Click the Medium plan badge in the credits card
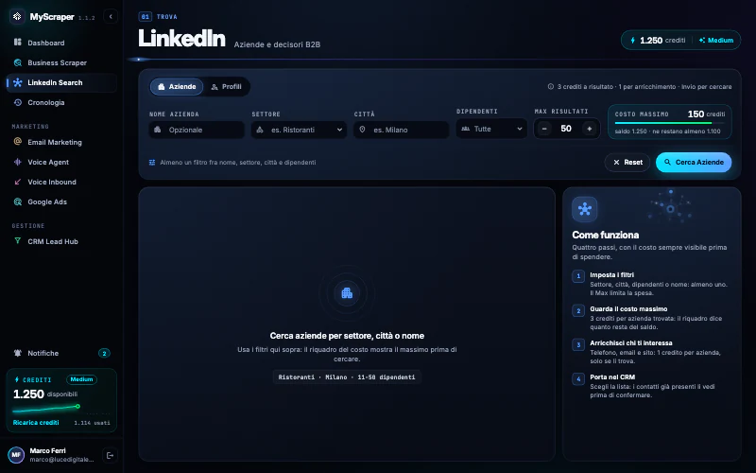This screenshot has height=473, width=756. [81, 379]
